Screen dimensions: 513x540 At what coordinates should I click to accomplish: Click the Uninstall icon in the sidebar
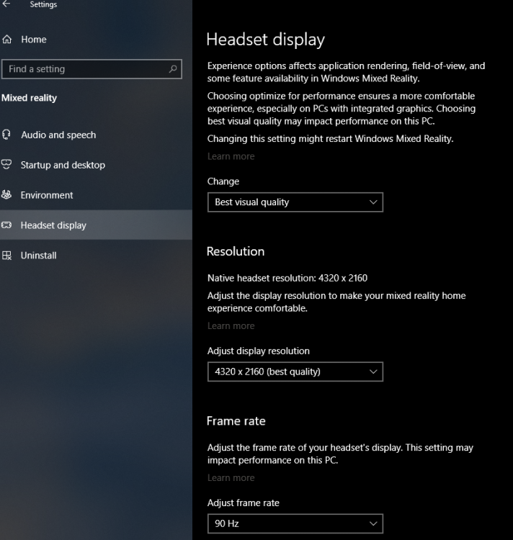(x=6, y=256)
